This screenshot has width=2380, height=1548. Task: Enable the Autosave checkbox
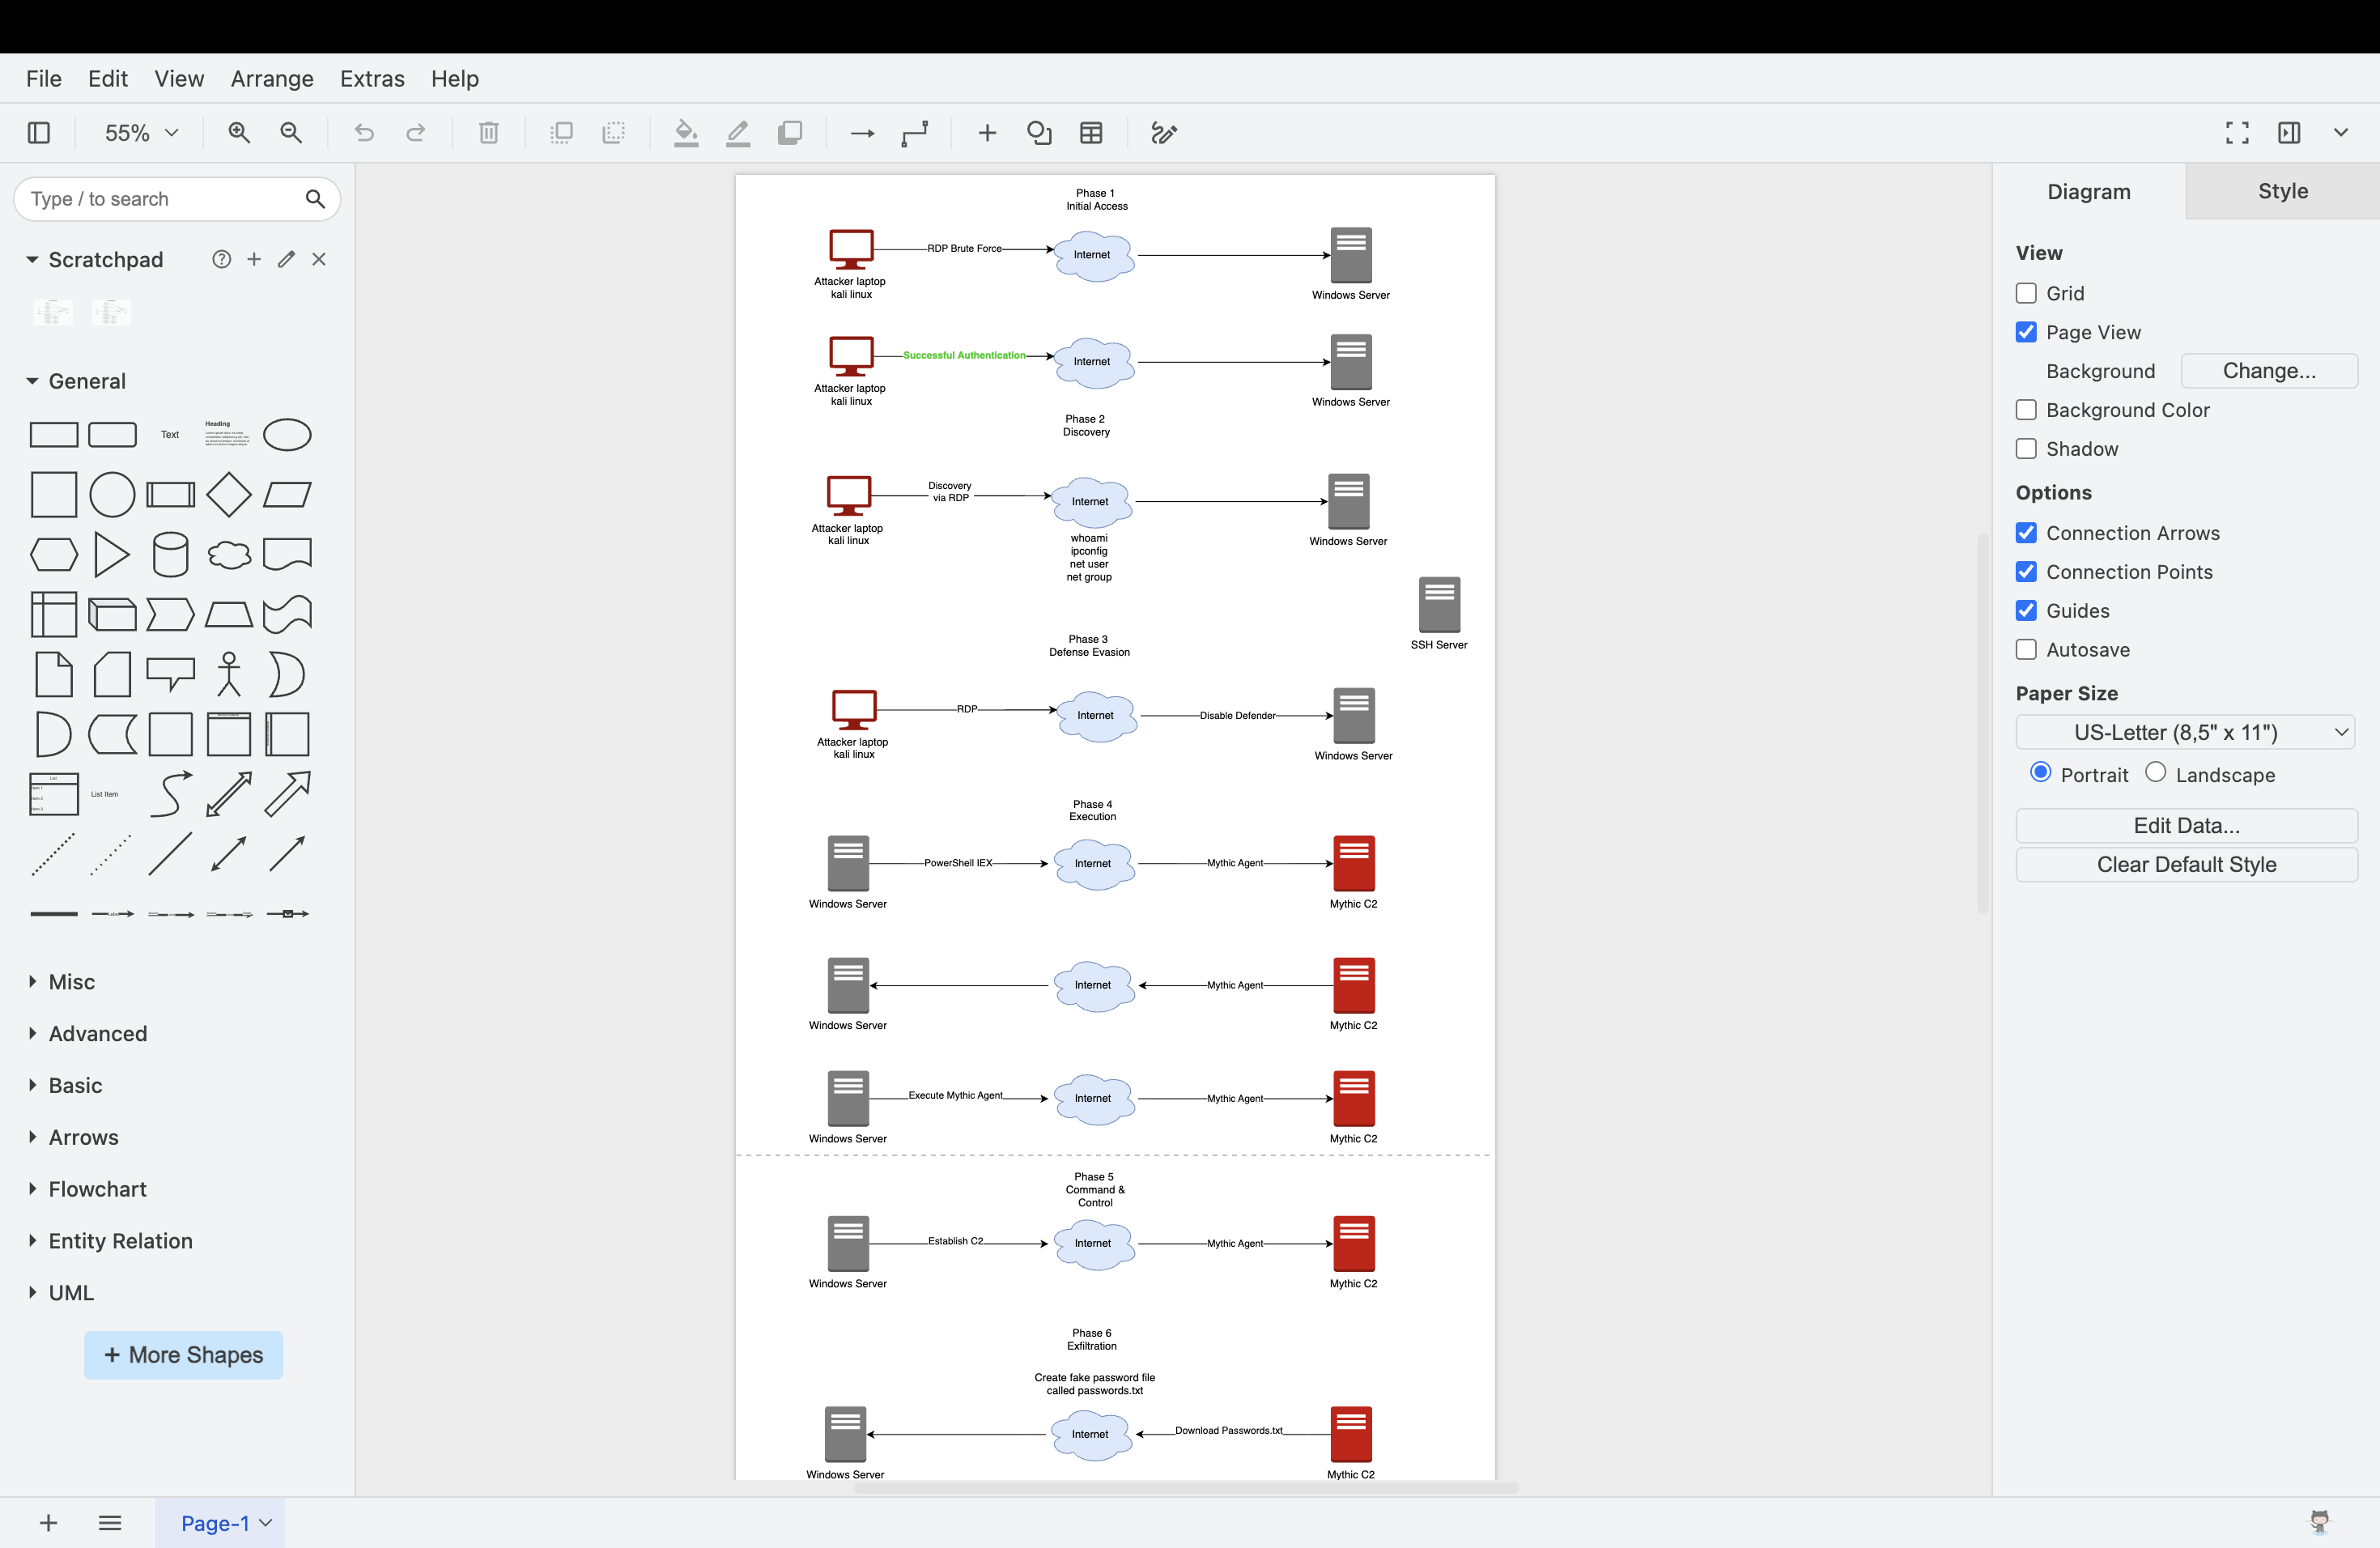pyautogui.click(x=2026, y=650)
